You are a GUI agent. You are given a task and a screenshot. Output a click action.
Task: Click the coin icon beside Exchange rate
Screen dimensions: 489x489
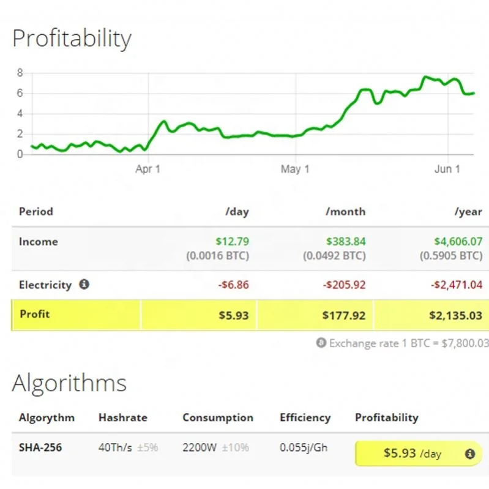click(x=321, y=343)
